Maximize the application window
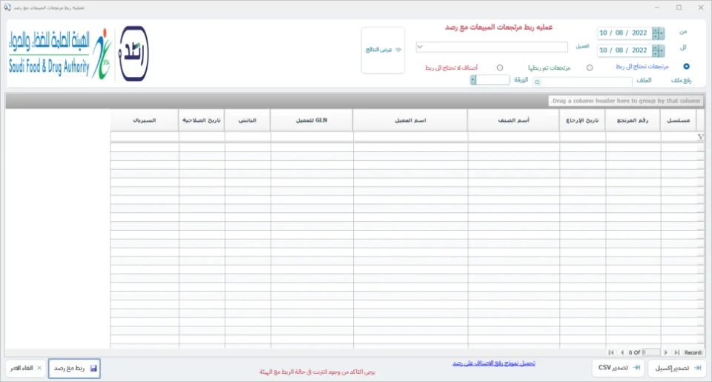The image size is (712, 382). pos(679,7)
